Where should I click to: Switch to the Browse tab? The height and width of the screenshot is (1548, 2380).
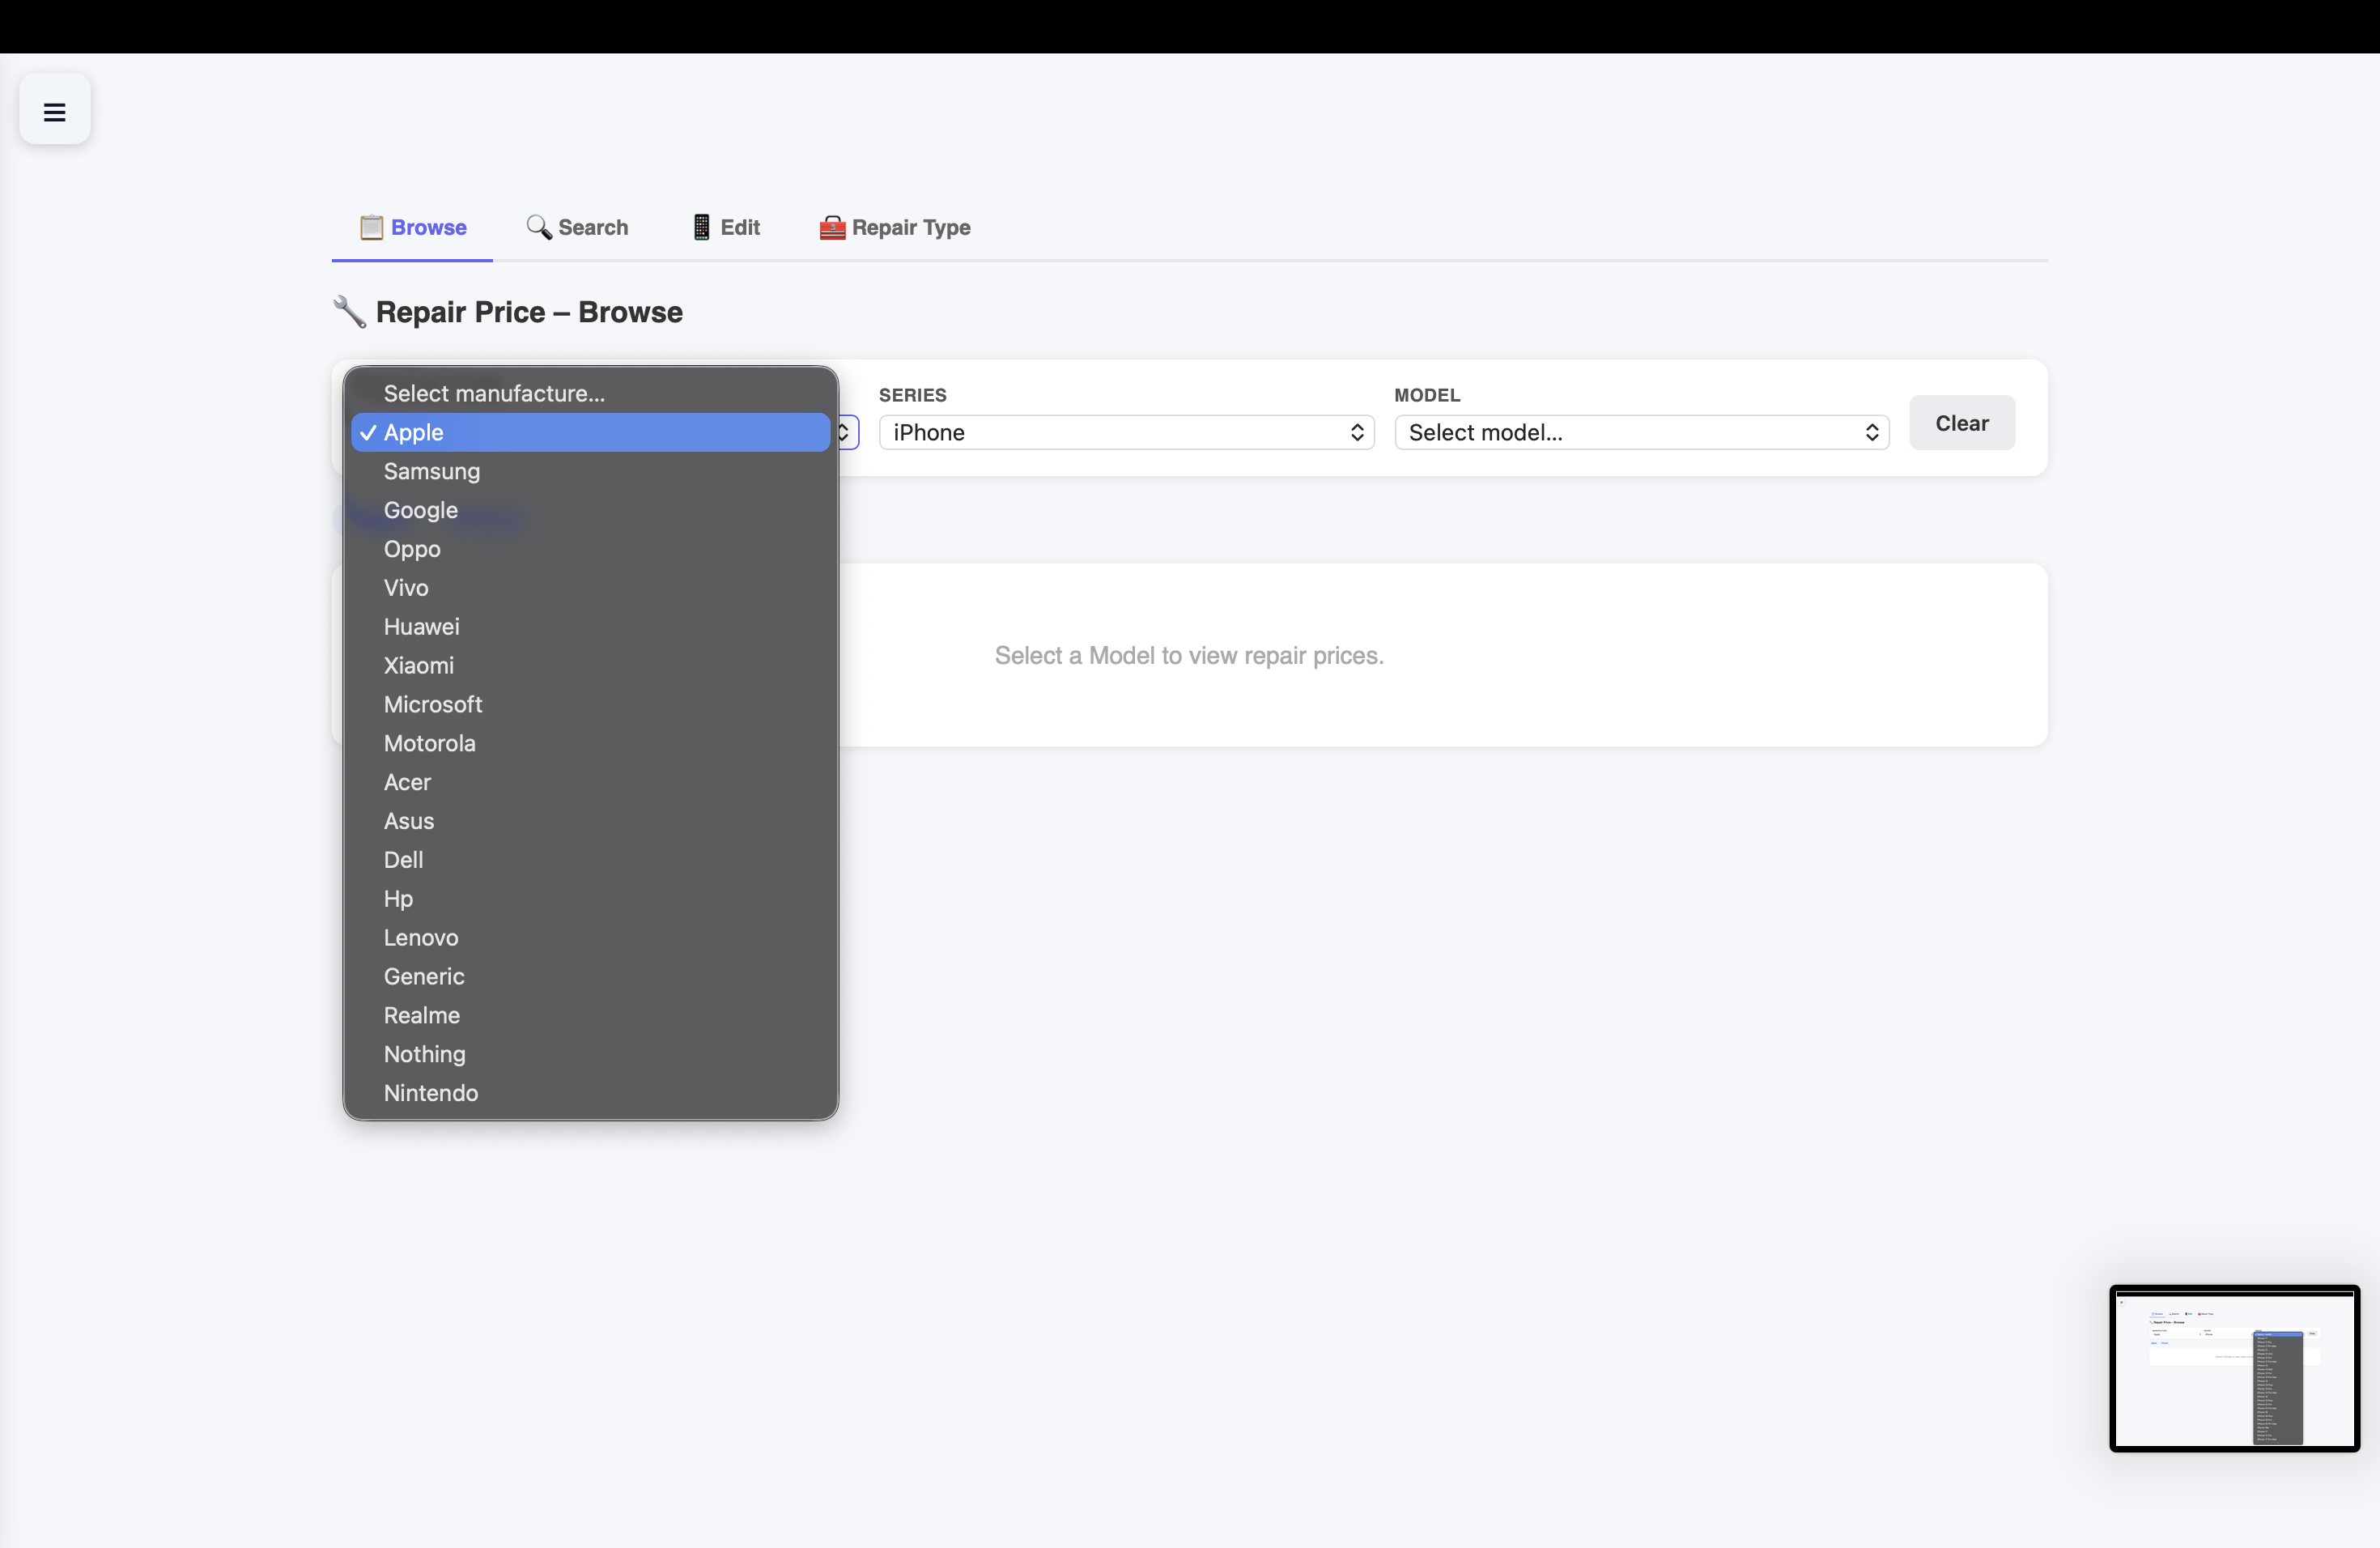tap(413, 228)
